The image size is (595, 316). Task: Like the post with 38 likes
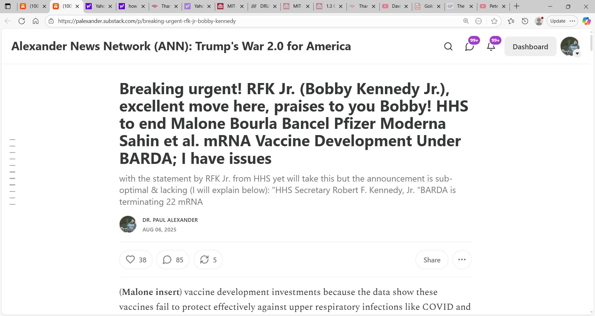(136, 260)
